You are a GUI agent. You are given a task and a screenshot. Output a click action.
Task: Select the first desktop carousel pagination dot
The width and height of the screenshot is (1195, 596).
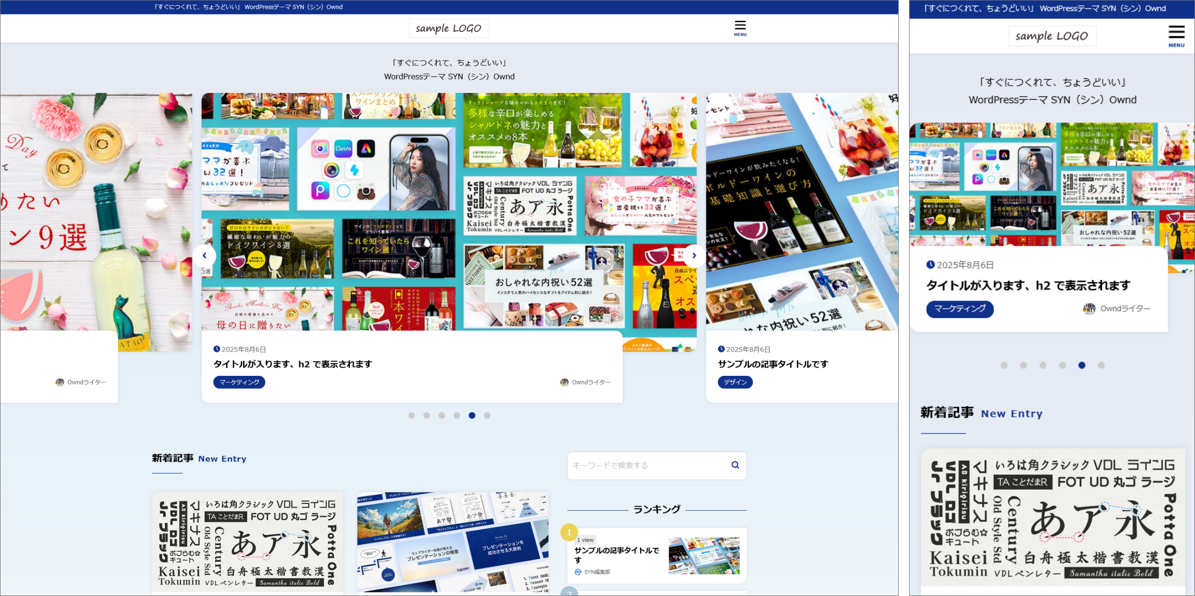411,415
